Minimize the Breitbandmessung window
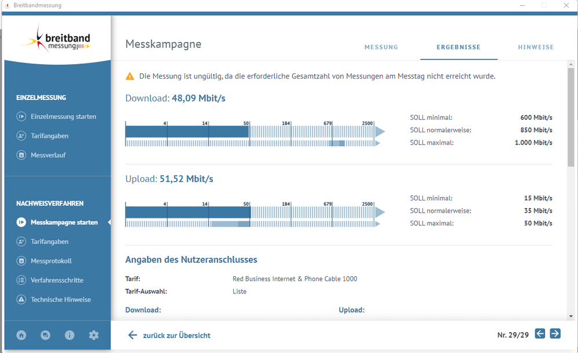This screenshot has height=353, width=578. (x=522, y=6)
